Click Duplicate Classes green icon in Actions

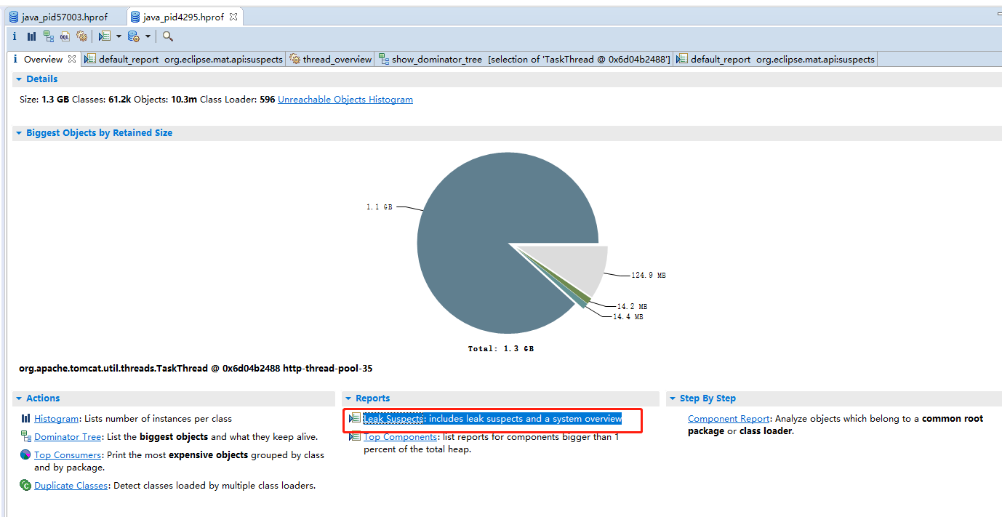(26, 486)
